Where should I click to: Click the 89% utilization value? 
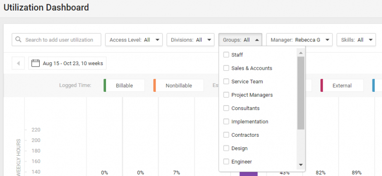357,173
